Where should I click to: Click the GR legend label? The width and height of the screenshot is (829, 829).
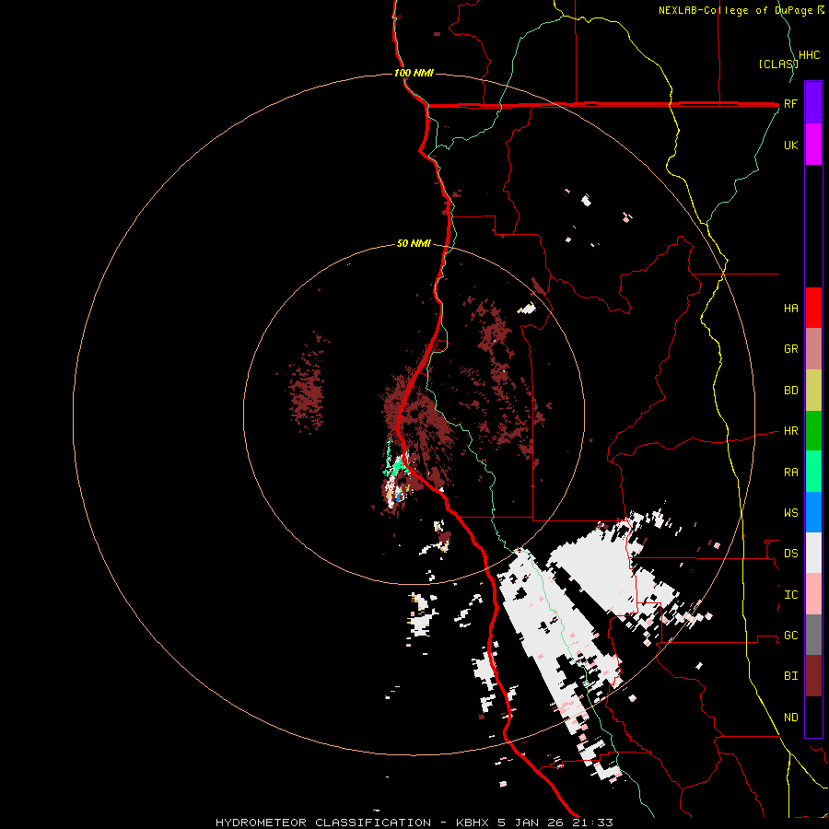[790, 349]
